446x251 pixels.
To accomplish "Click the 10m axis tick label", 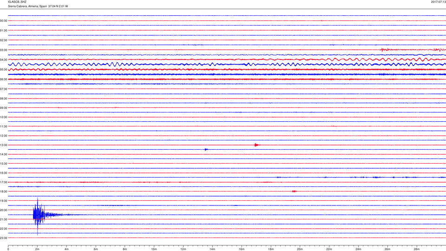I will point(154,249).
